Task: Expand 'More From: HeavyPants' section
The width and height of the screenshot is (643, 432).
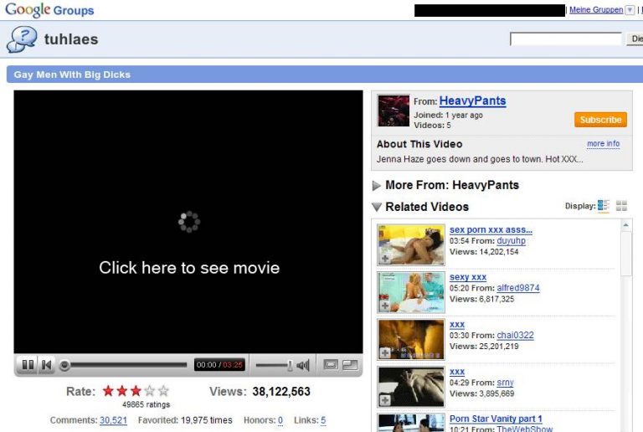Action: pos(377,186)
